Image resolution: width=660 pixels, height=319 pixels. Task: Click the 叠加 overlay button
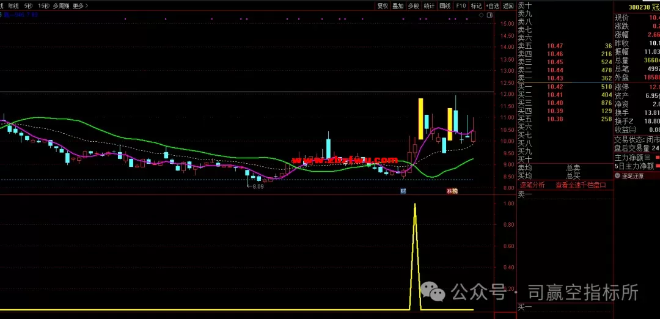tap(398, 6)
